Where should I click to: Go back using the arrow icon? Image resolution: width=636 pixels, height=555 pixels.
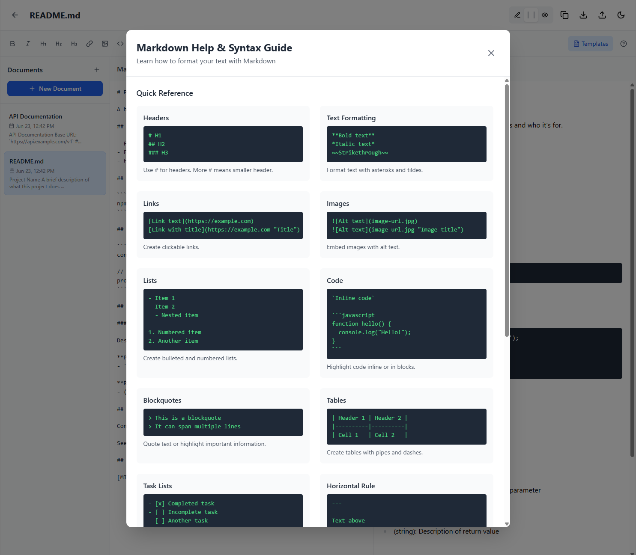pos(15,15)
